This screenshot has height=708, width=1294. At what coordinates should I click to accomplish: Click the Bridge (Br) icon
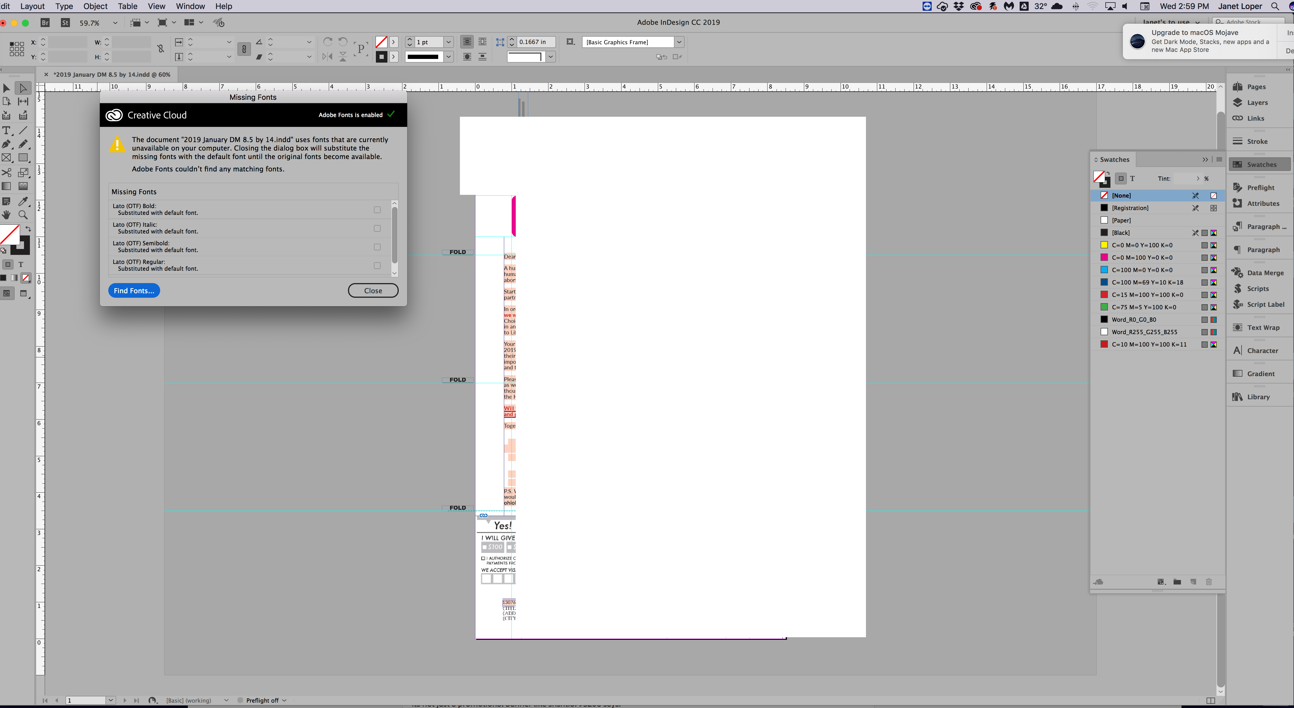(x=45, y=23)
